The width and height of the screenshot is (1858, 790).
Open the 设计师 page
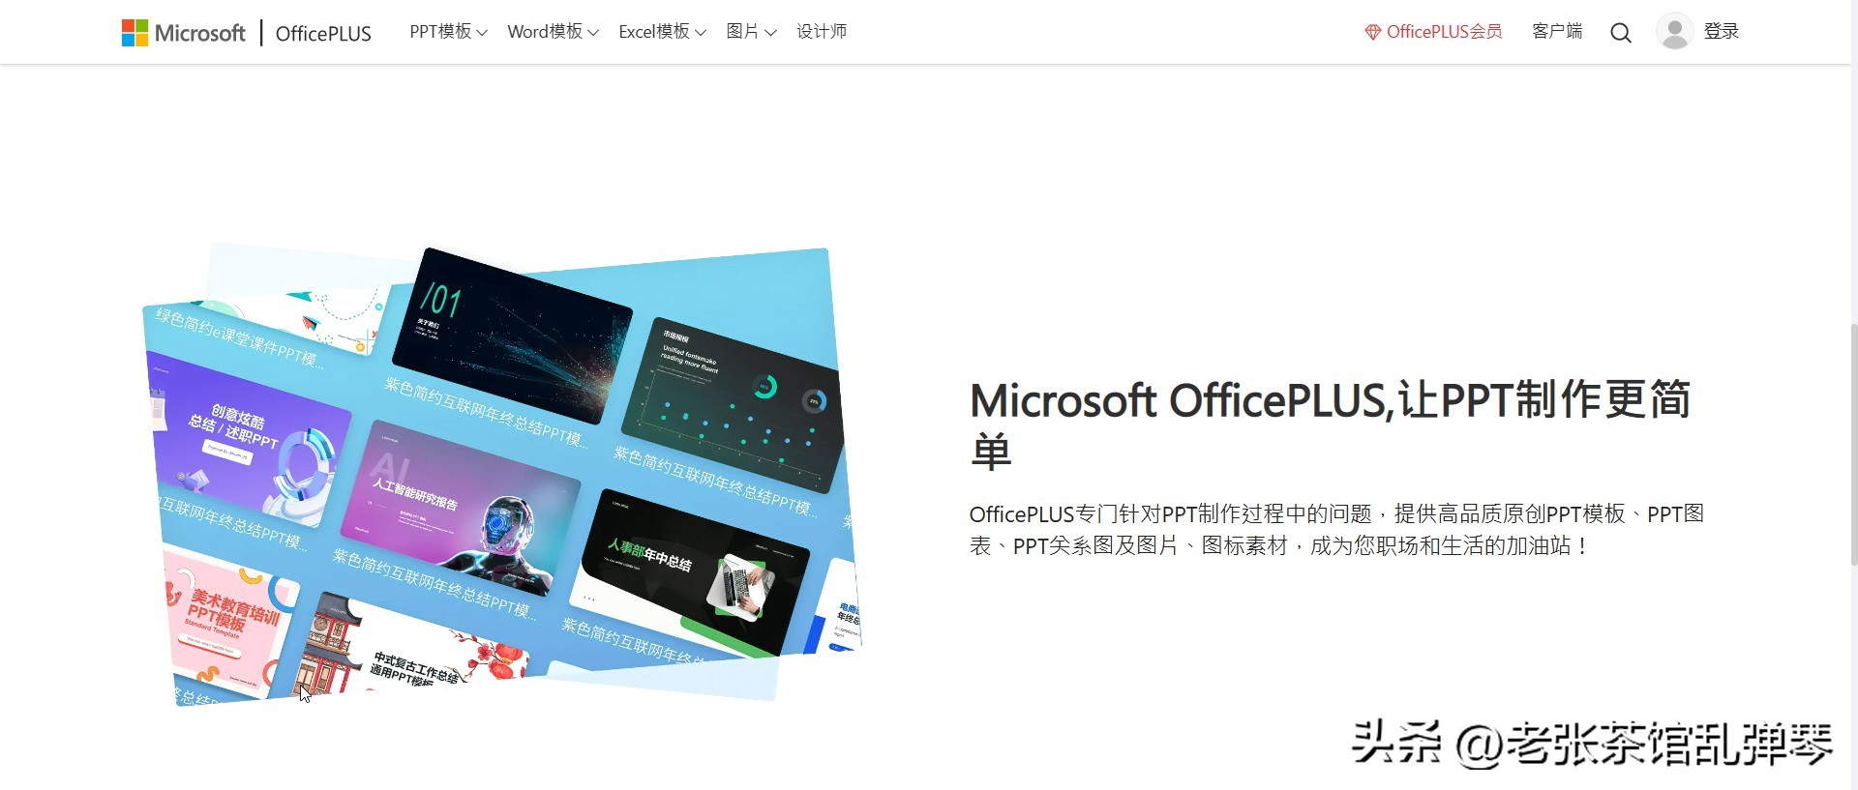coord(822,32)
